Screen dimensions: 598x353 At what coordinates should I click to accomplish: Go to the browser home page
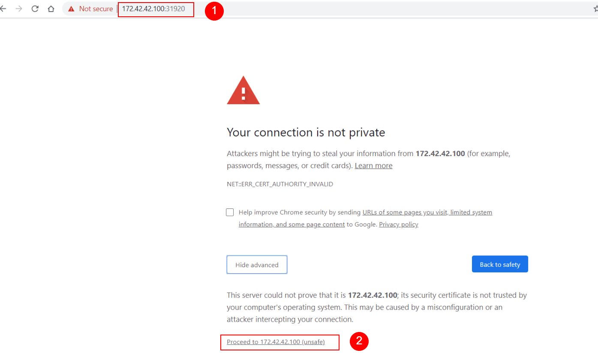point(51,9)
